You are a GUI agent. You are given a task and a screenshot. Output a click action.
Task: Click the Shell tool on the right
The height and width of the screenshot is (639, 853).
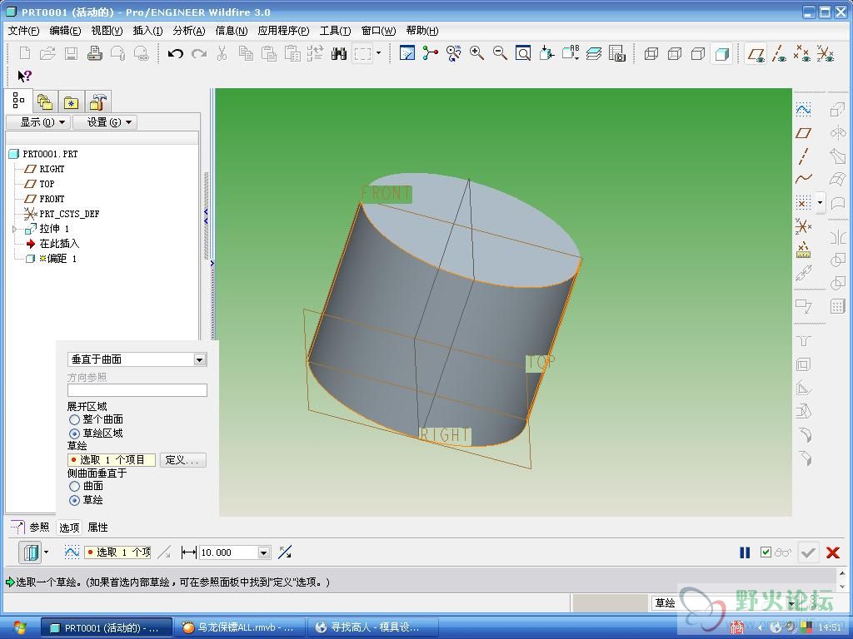tap(804, 364)
